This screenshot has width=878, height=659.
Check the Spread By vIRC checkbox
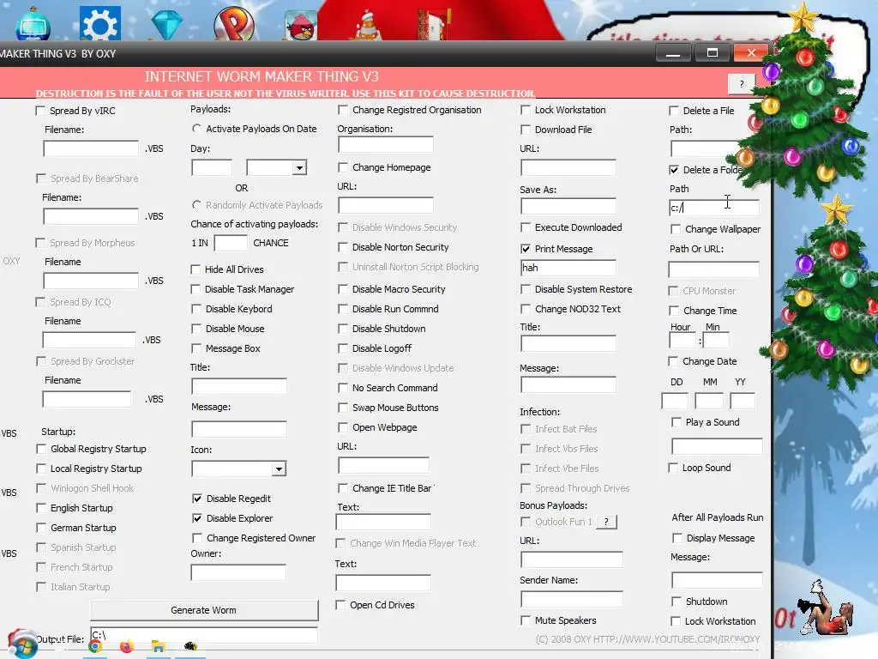pos(40,111)
